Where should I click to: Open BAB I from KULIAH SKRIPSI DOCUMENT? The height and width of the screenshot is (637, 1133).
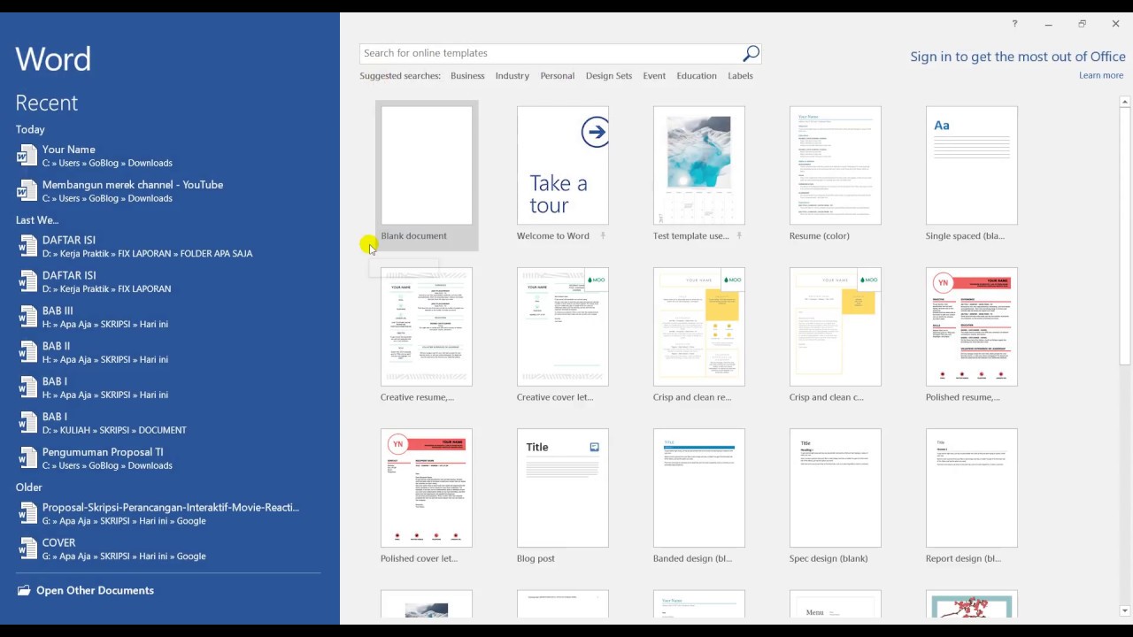(x=168, y=423)
